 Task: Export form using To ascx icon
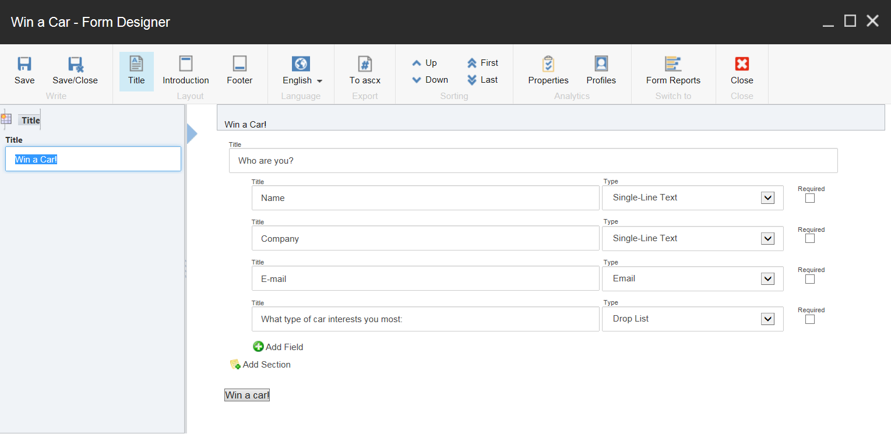(x=365, y=64)
